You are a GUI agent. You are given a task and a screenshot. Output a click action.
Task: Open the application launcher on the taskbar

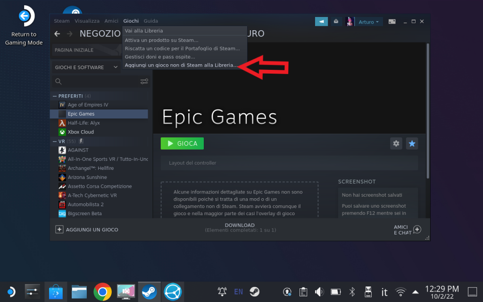11,292
